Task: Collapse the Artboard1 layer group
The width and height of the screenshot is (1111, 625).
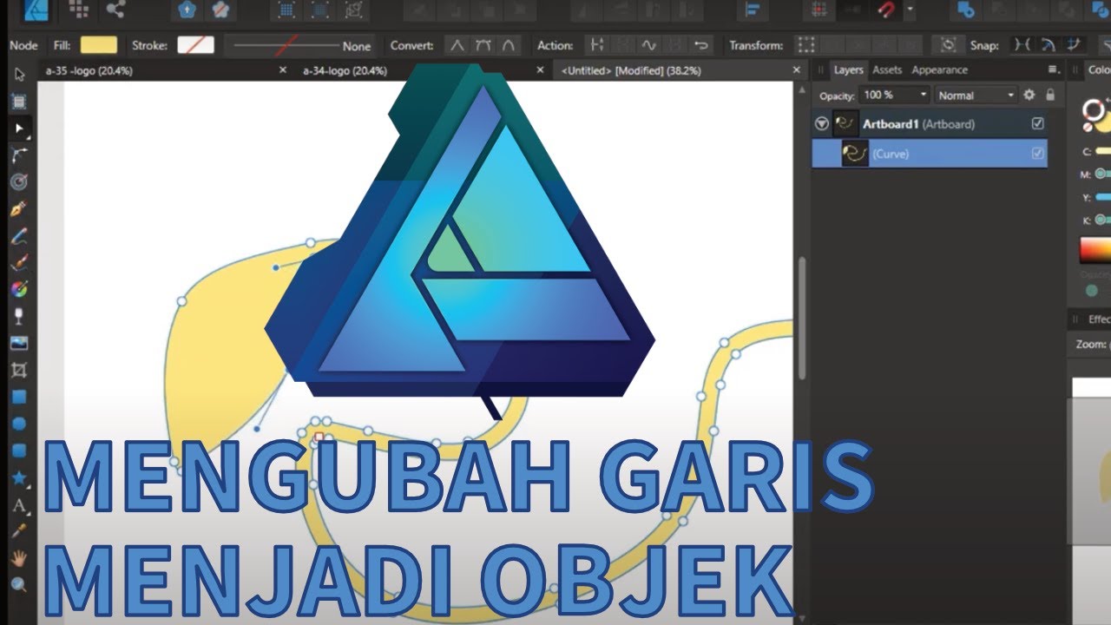Action: (x=822, y=124)
